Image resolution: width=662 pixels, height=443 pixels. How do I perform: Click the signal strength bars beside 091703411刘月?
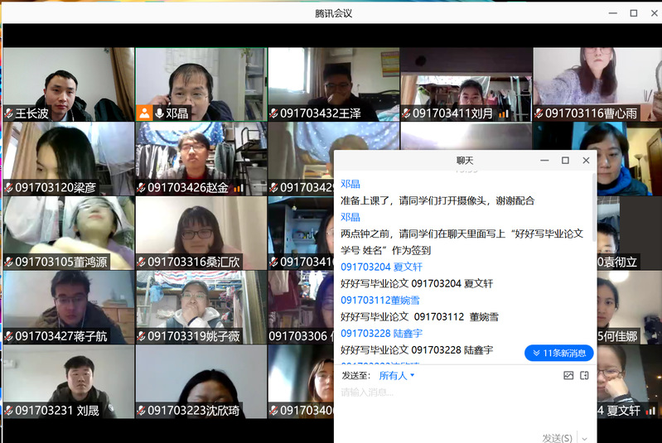503,113
